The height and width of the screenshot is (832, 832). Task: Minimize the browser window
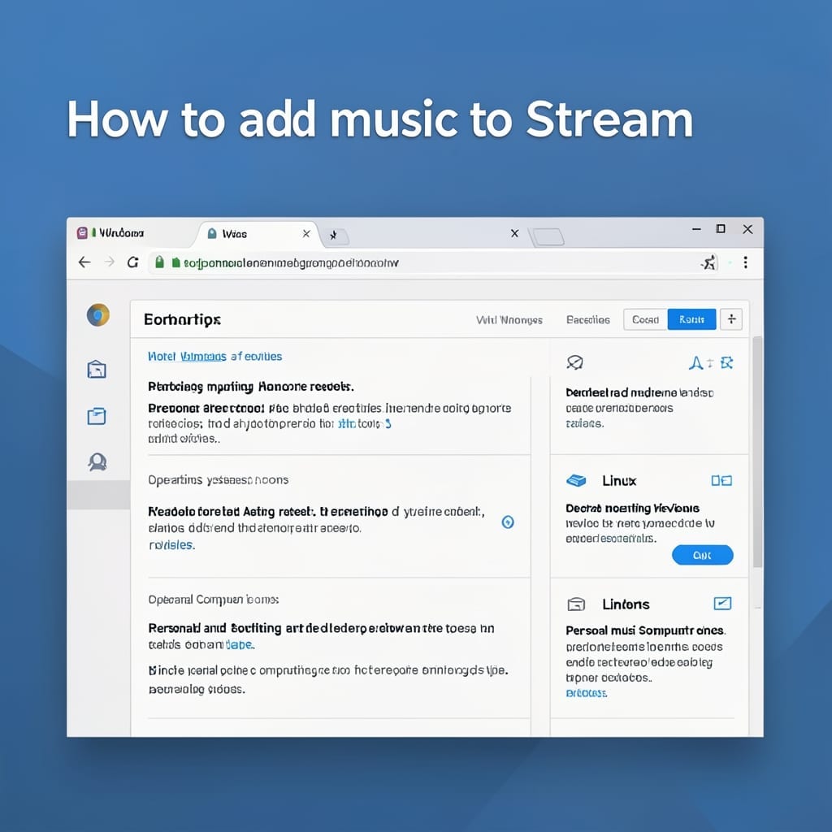click(x=696, y=229)
